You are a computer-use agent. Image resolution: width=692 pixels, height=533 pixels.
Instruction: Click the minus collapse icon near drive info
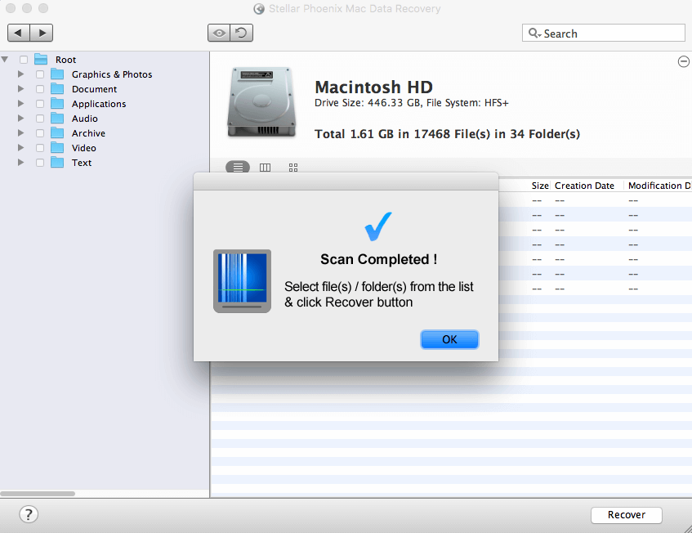tap(683, 61)
